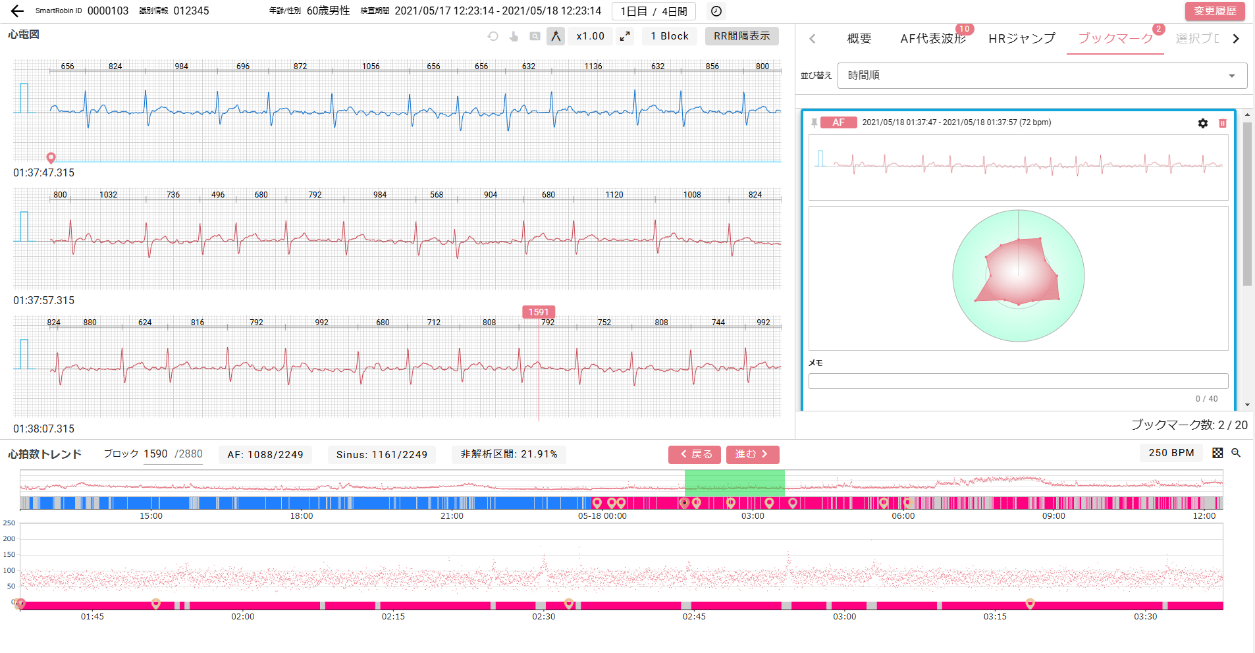1255x653 pixels.
Task: Select the caliper measurement tool
Action: (x=556, y=36)
